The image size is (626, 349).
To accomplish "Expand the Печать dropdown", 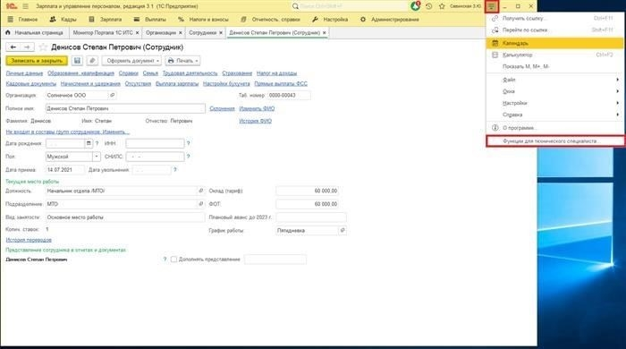I will (182, 61).
